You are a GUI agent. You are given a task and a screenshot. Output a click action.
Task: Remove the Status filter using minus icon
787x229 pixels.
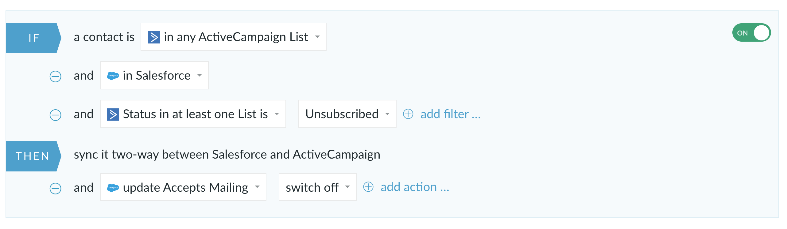56,115
